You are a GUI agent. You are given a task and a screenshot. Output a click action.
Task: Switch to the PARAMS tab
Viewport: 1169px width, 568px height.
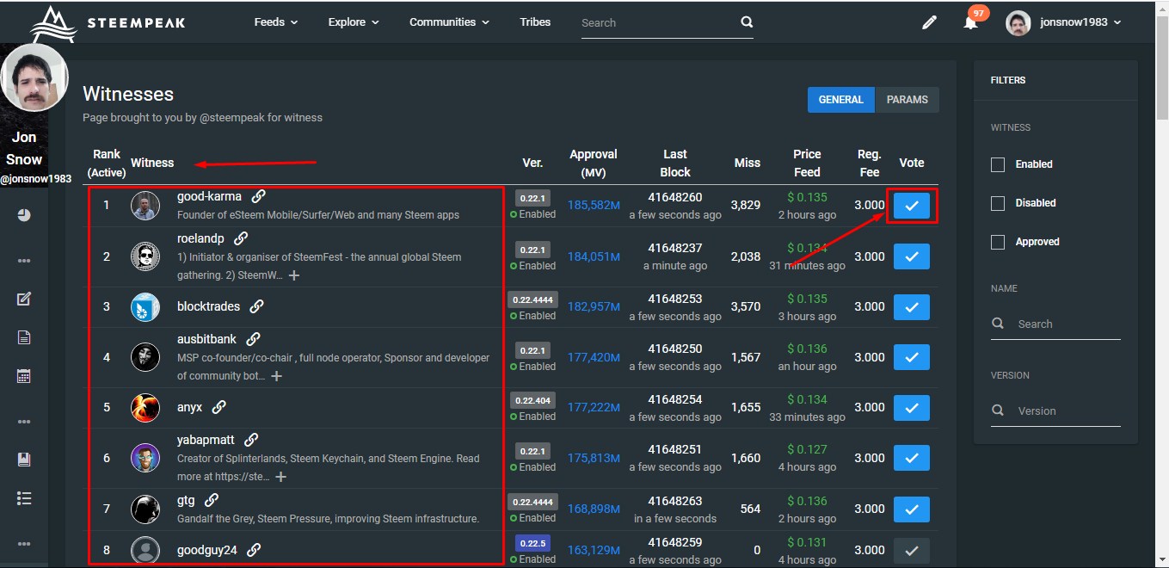(907, 100)
